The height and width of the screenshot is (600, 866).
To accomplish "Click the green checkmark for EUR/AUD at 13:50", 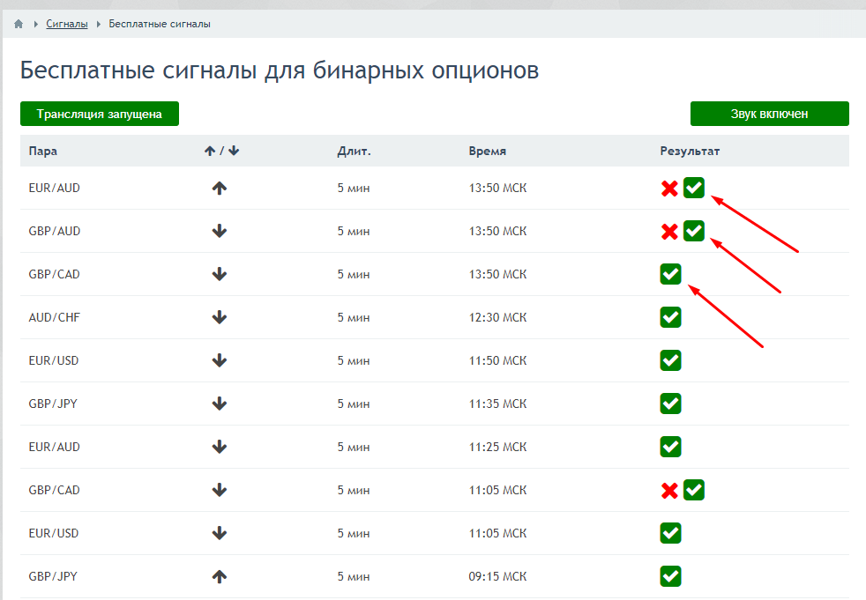I will coord(694,188).
